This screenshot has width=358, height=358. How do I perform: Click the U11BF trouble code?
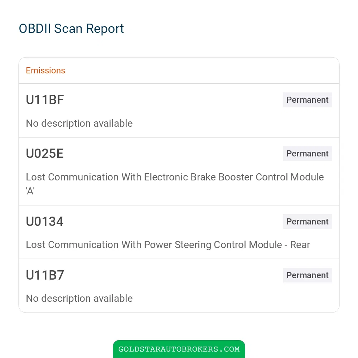45,100
